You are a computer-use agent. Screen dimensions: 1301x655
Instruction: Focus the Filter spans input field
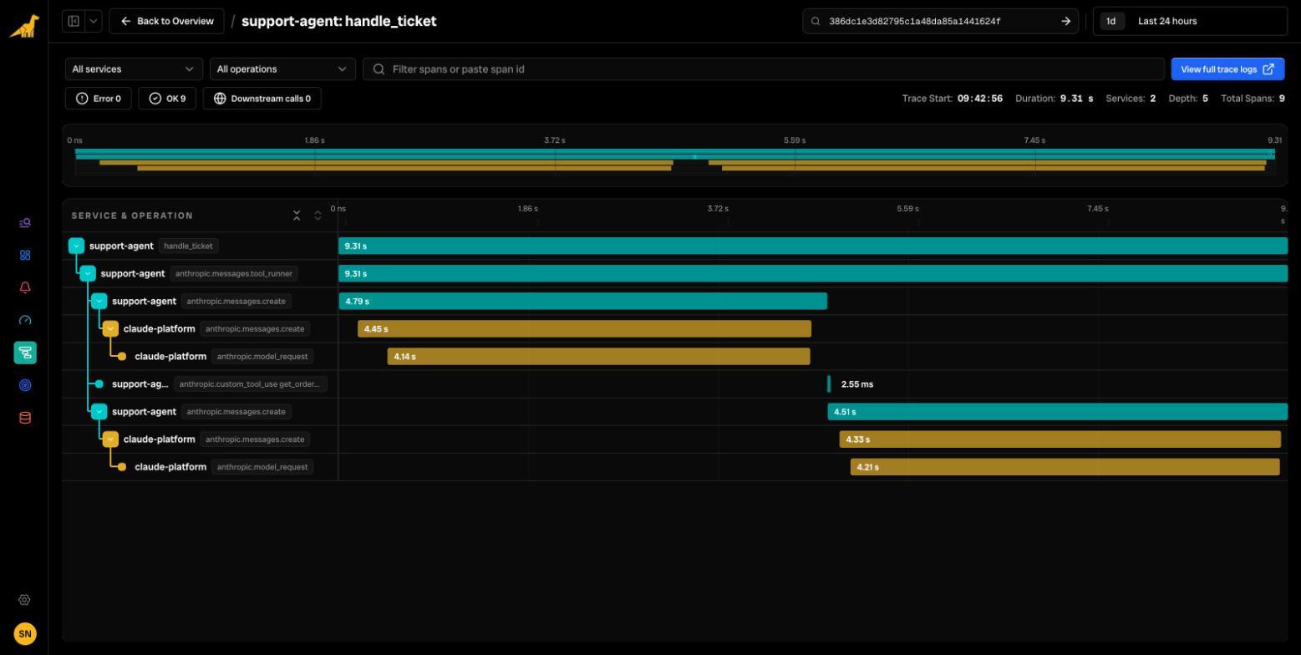coord(763,69)
